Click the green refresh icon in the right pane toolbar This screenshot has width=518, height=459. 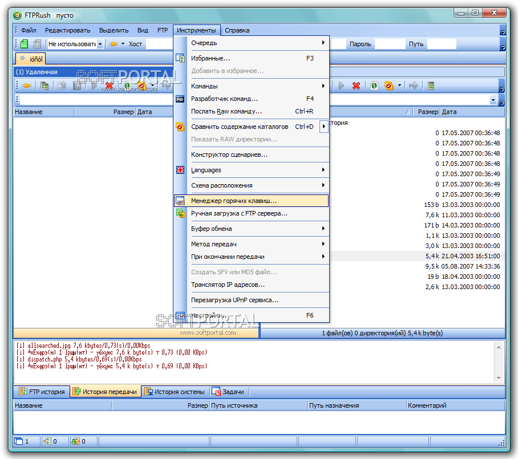(374, 86)
